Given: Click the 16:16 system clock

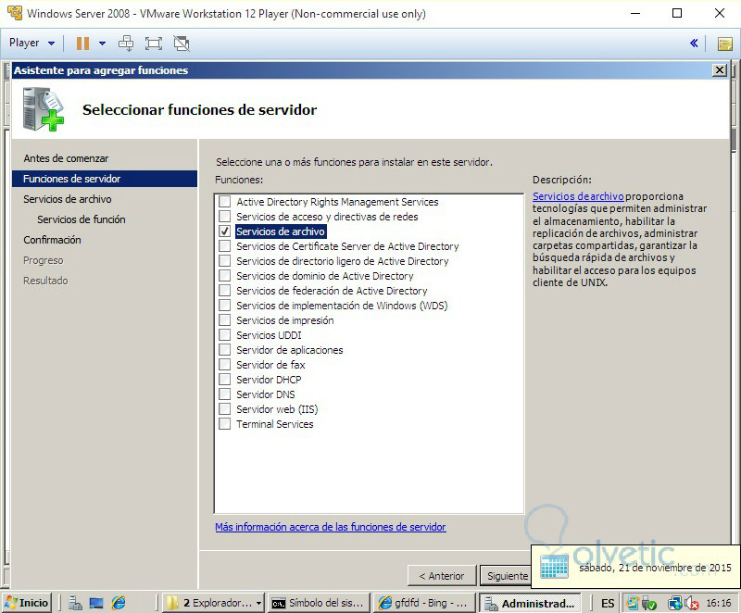Looking at the screenshot, I should click(719, 603).
